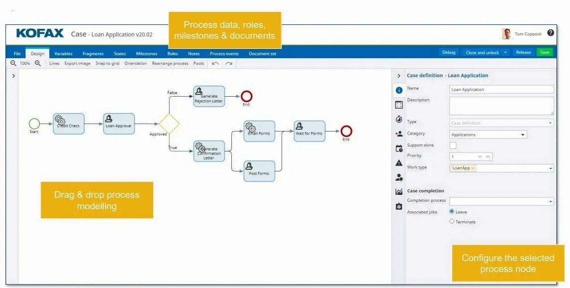
Task: Select the warning triangle icon in side panel
Action: coord(399,163)
